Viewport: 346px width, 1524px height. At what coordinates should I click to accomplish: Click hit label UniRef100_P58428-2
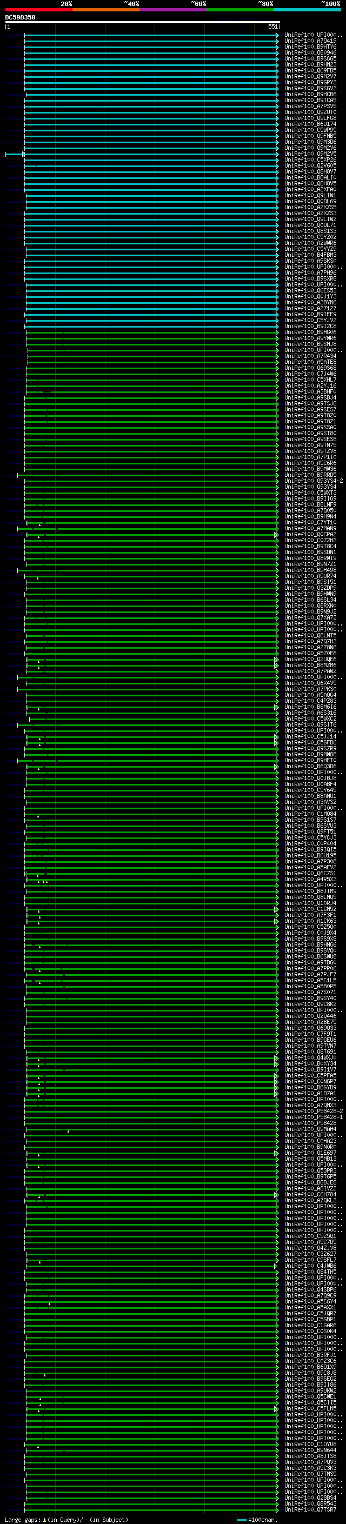314,1111
